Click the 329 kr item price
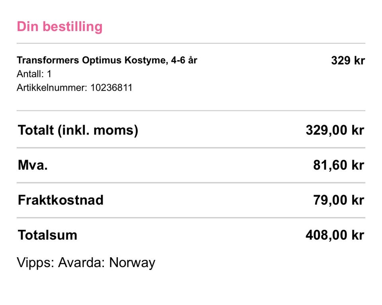 348,61
